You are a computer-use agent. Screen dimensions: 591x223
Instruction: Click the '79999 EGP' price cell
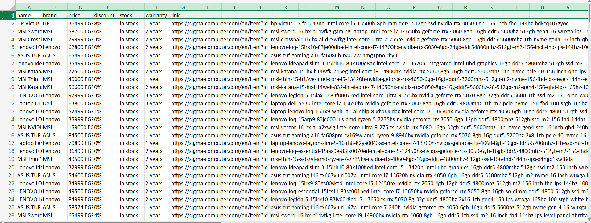coord(81,39)
